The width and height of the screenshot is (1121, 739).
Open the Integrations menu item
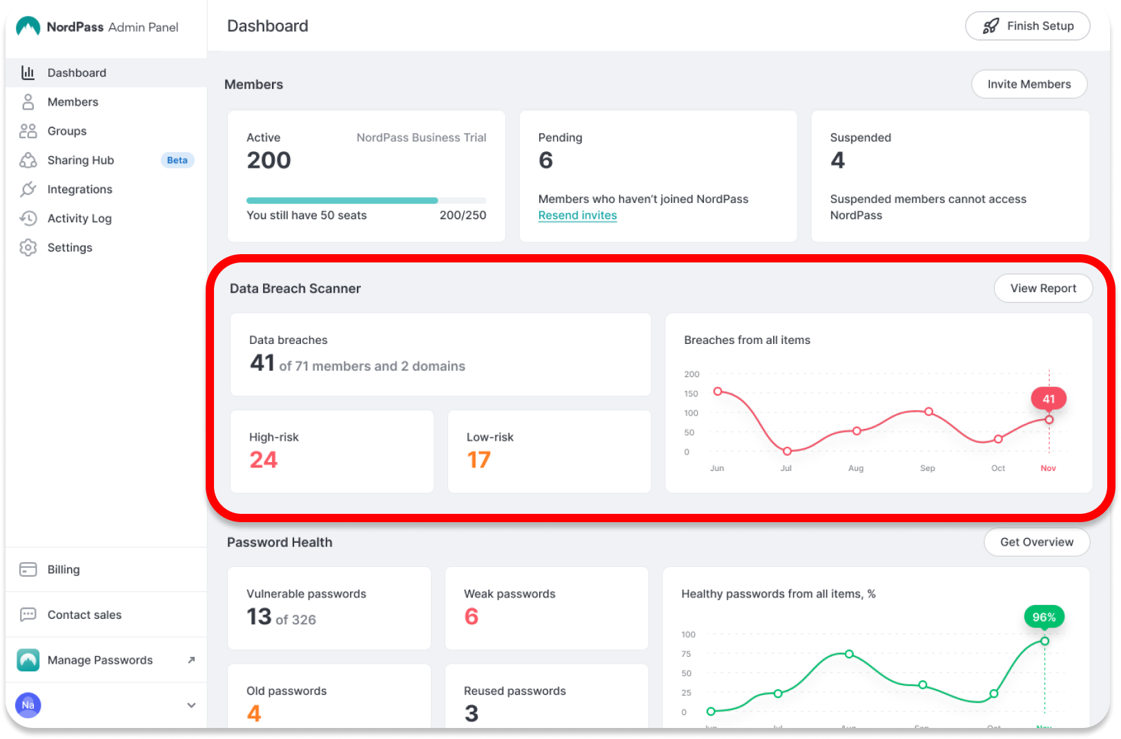[106, 189]
